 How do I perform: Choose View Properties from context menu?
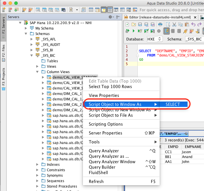(104, 95)
